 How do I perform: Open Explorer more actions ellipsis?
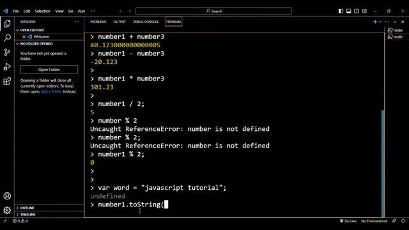coord(77,22)
